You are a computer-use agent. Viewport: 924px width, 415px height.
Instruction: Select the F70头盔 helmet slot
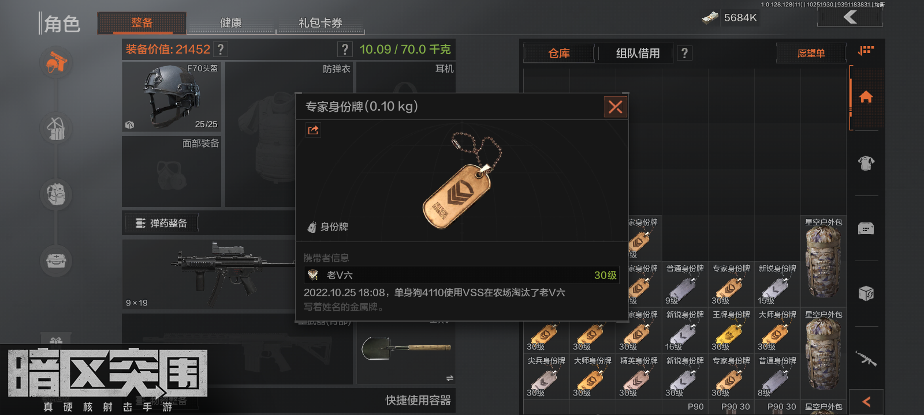coord(172,97)
